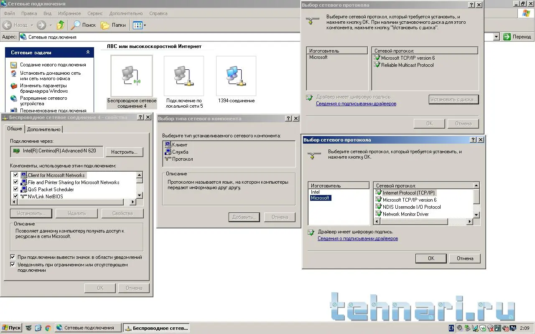The height and width of the screenshot is (334, 535).
Task: Click Установить... in the properties dialog
Action: point(31,213)
